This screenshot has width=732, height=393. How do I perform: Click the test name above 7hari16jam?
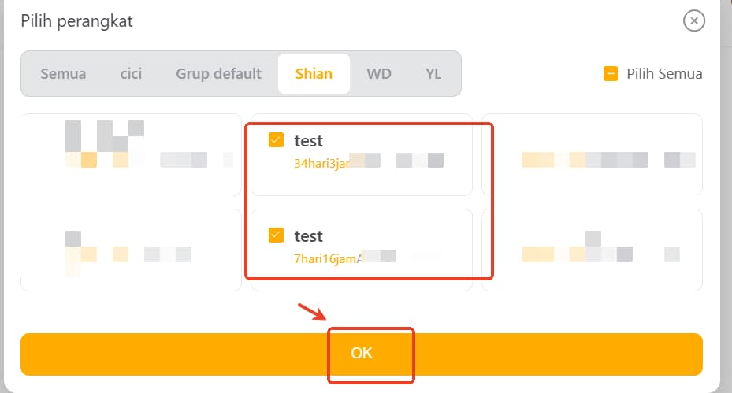point(309,235)
